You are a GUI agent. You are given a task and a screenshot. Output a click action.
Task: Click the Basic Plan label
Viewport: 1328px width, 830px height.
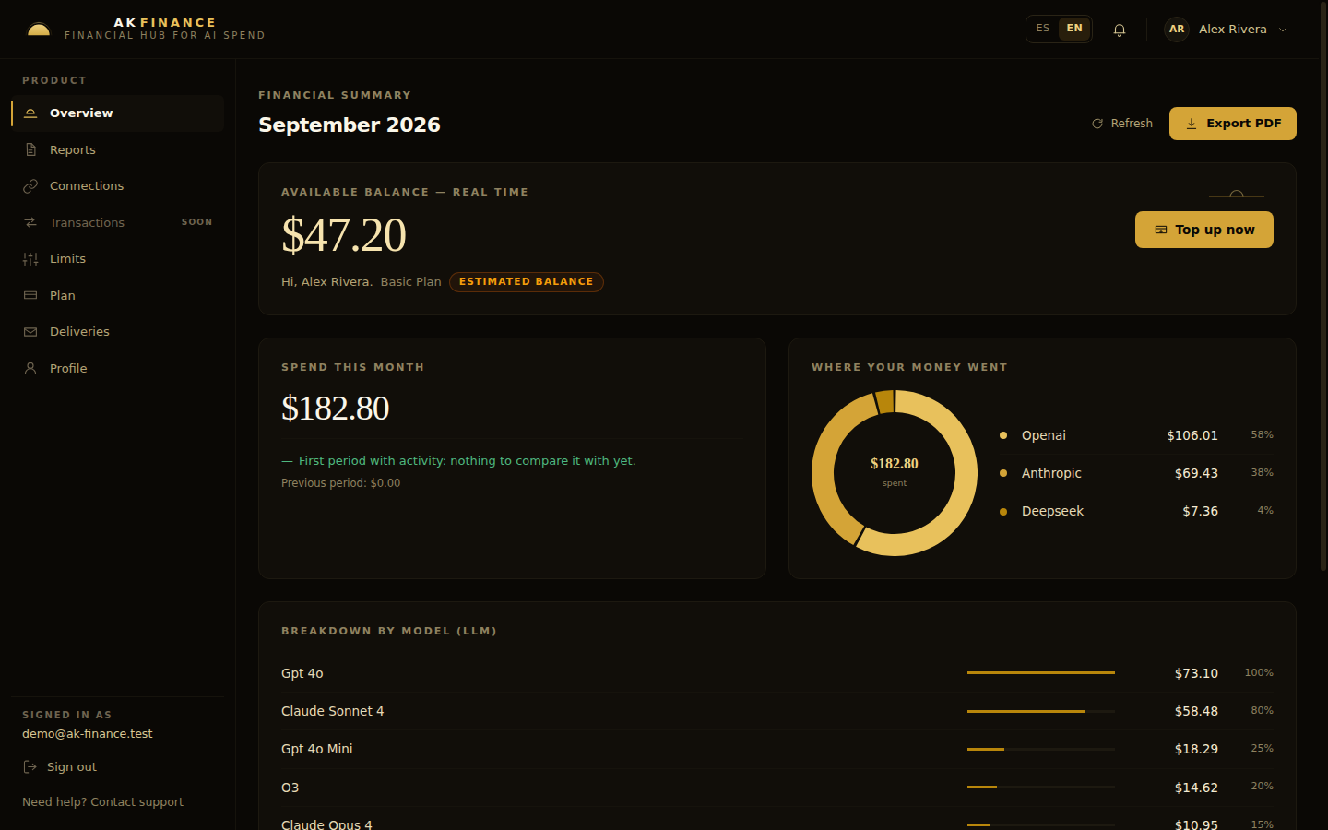point(411,282)
